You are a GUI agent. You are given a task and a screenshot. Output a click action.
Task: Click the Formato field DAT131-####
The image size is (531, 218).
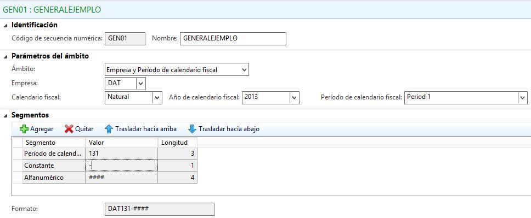point(160,209)
